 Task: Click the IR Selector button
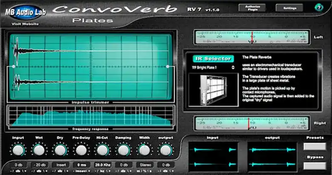tap(213, 59)
